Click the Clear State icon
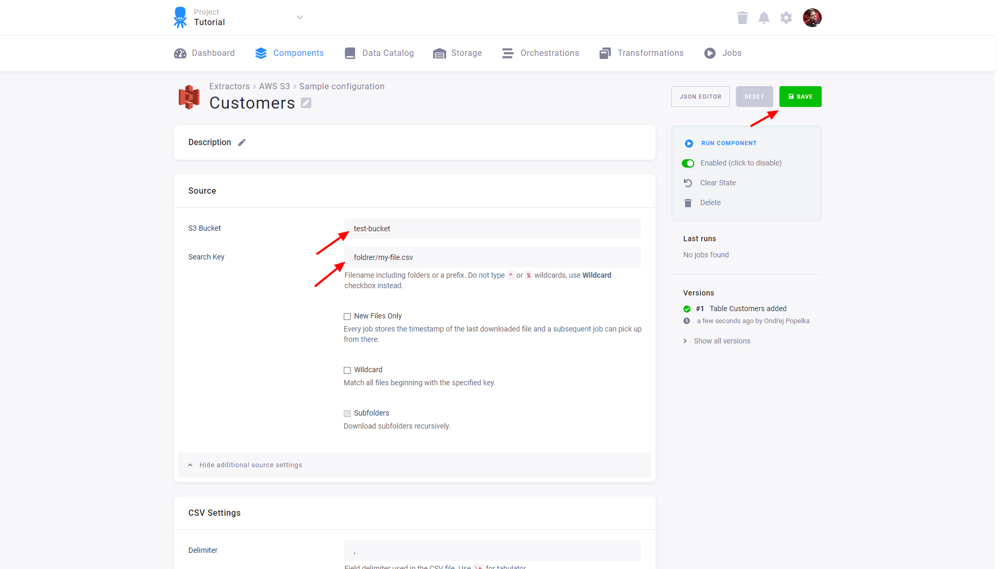1003x569 pixels. [688, 183]
